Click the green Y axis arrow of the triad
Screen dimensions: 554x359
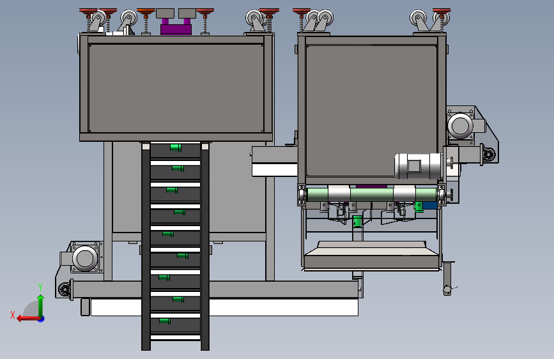click(x=41, y=305)
